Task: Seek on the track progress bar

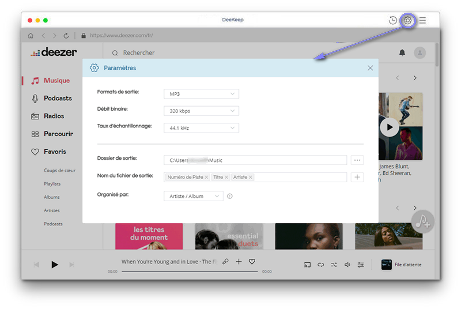Action: (190, 272)
